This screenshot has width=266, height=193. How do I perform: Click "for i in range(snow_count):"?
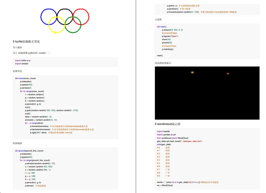(32, 91)
